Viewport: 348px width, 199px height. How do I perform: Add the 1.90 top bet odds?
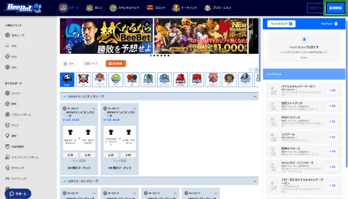332,106
